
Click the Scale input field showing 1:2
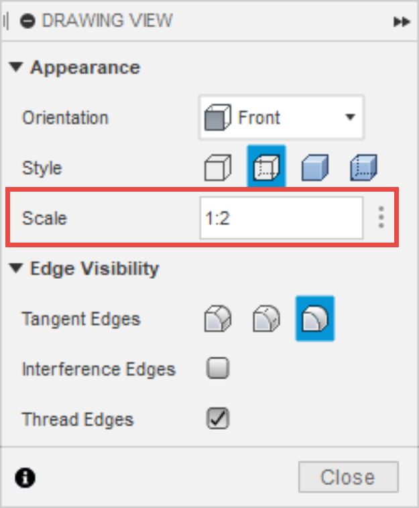point(281,218)
